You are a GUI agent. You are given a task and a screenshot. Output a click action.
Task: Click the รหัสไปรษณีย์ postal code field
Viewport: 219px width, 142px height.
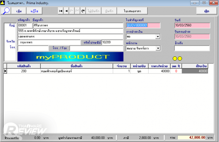(112, 42)
